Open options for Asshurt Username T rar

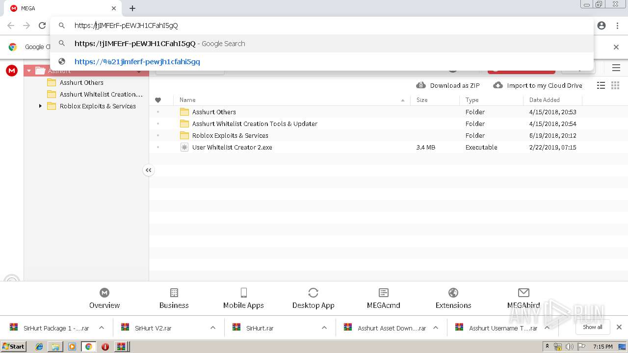(x=547, y=328)
